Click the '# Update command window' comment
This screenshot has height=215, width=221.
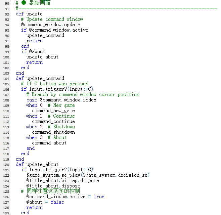click(52, 19)
